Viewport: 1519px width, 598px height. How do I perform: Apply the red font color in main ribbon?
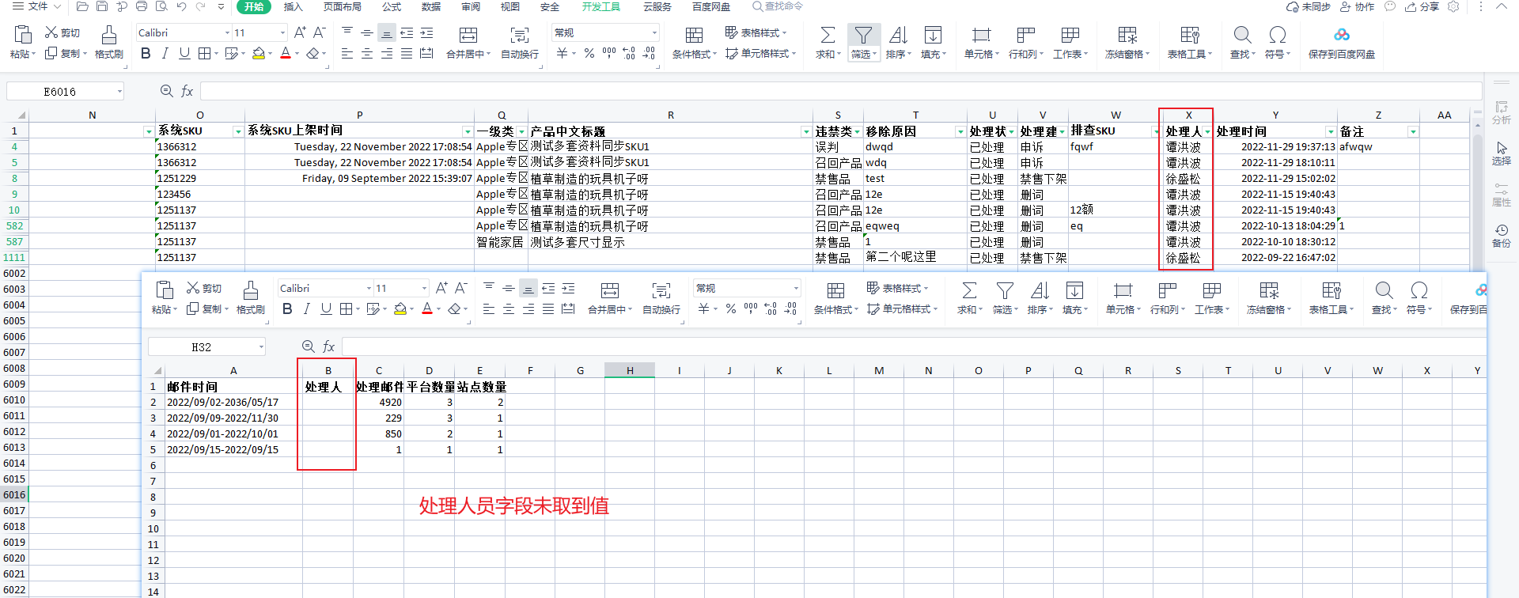coord(286,53)
